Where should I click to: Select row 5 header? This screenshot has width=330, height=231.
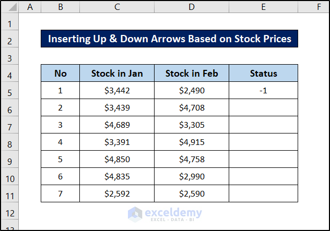pyautogui.click(x=10, y=91)
